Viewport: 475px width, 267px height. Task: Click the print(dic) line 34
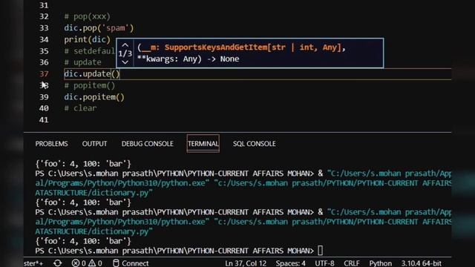(x=88, y=39)
